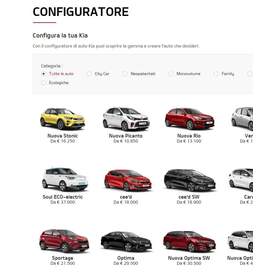
Task: Select the City Car category radio
Action: pyautogui.click(x=89, y=74)
